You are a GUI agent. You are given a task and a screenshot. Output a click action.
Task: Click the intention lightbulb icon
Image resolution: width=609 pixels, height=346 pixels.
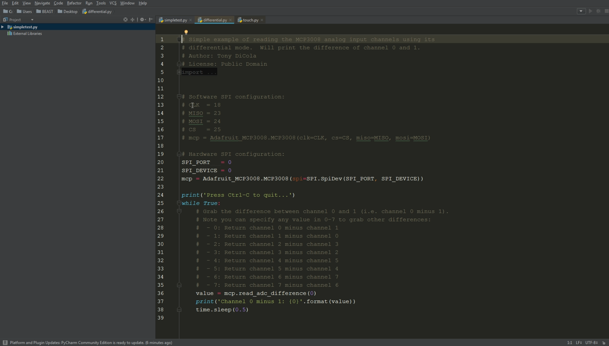[x=186, y=32]
